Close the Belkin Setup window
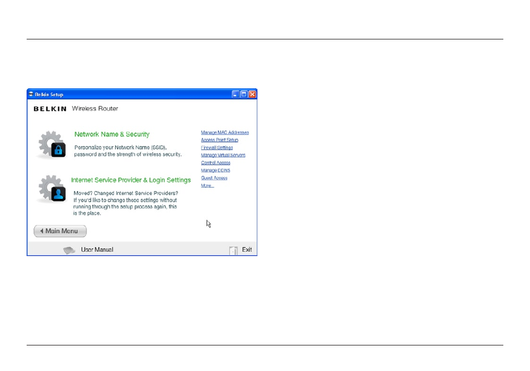 pos(252,94)
